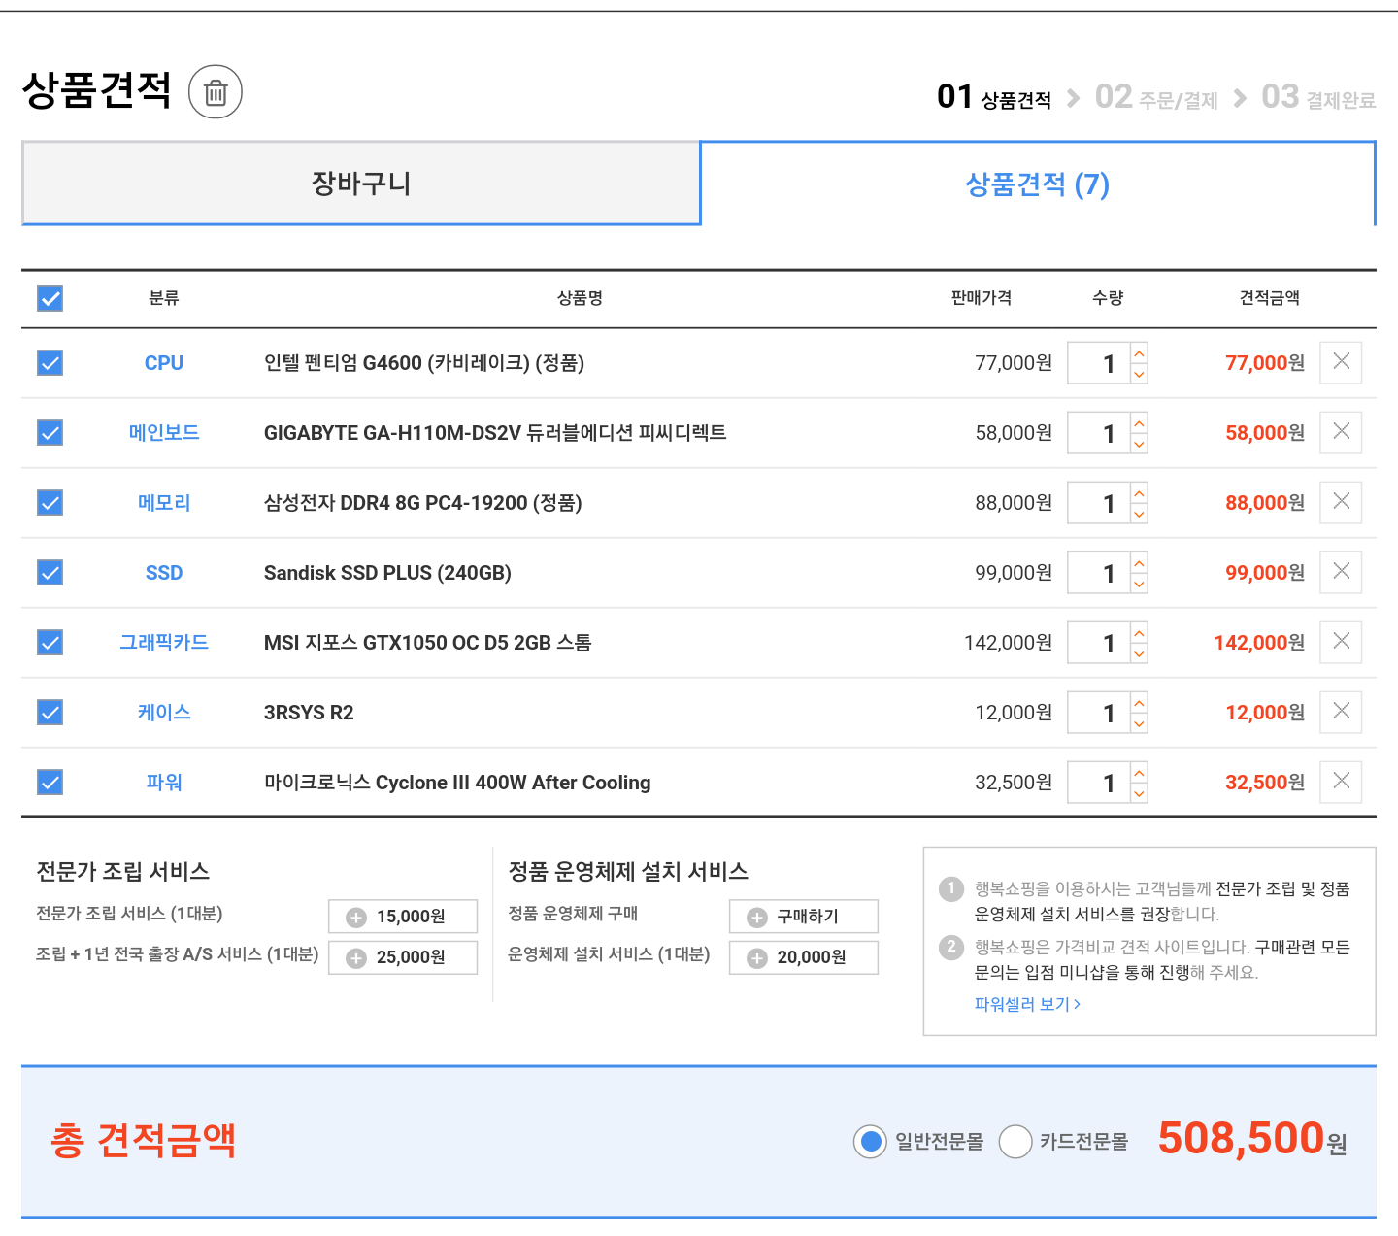
Task: Open the 파워셀러 보기 link
Action: (x=1027, y=1004)
